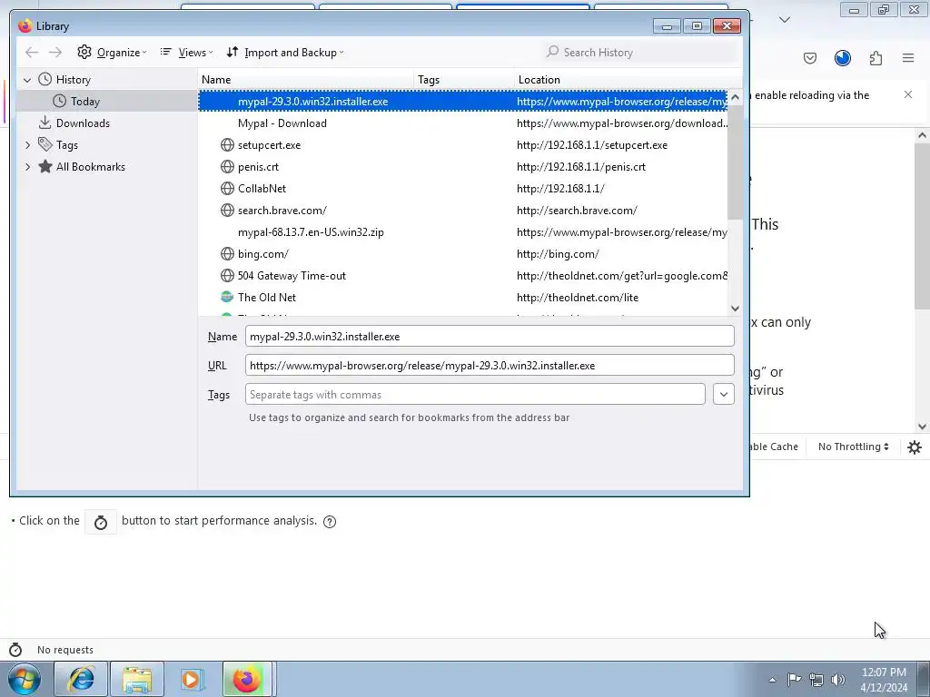
Task: Focus the Search History field
Action: 640,52
